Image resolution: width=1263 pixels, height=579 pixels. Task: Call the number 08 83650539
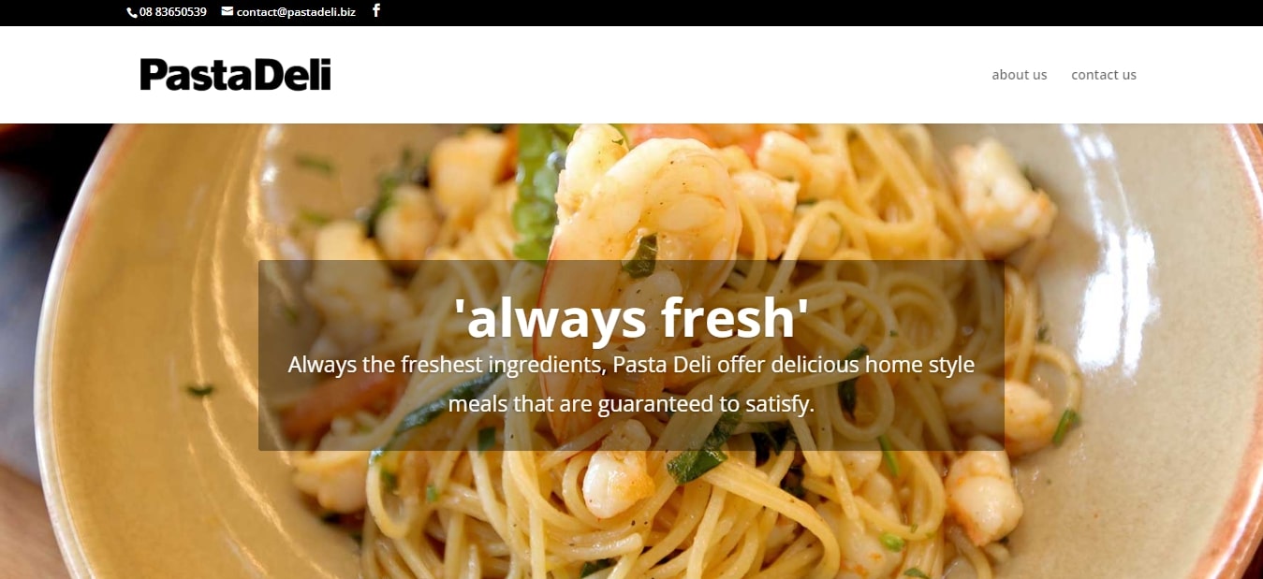tap(173, 12)
